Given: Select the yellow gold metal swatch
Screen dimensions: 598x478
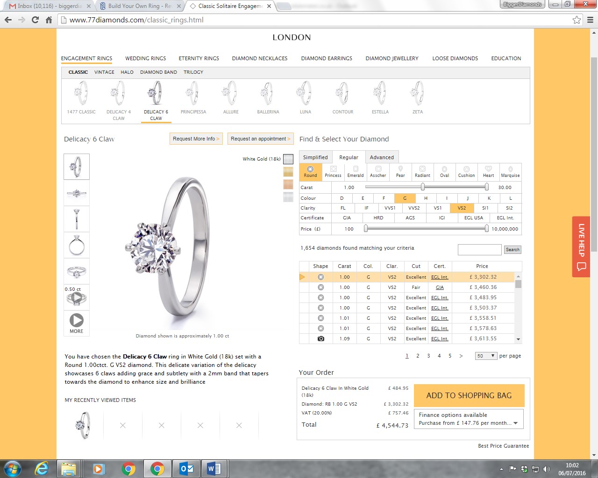Looking at the screenshot, I should (x=288, y=172).
